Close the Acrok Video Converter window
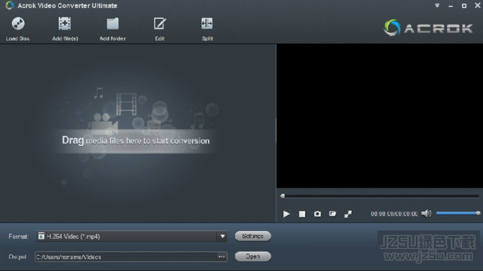Viewport: 483px width, 271px height. click(477, 6)
